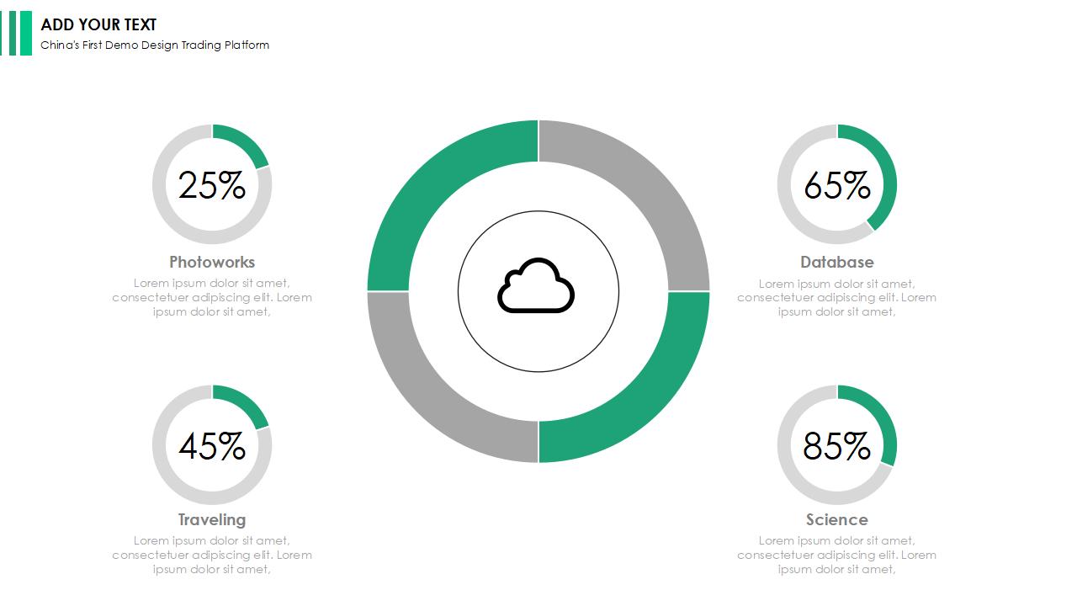The width and height of the screenshot is (1077, 606).
Task: Click the Lorem ipsum paragraph under Photoworks
Action: click(212, 297)
